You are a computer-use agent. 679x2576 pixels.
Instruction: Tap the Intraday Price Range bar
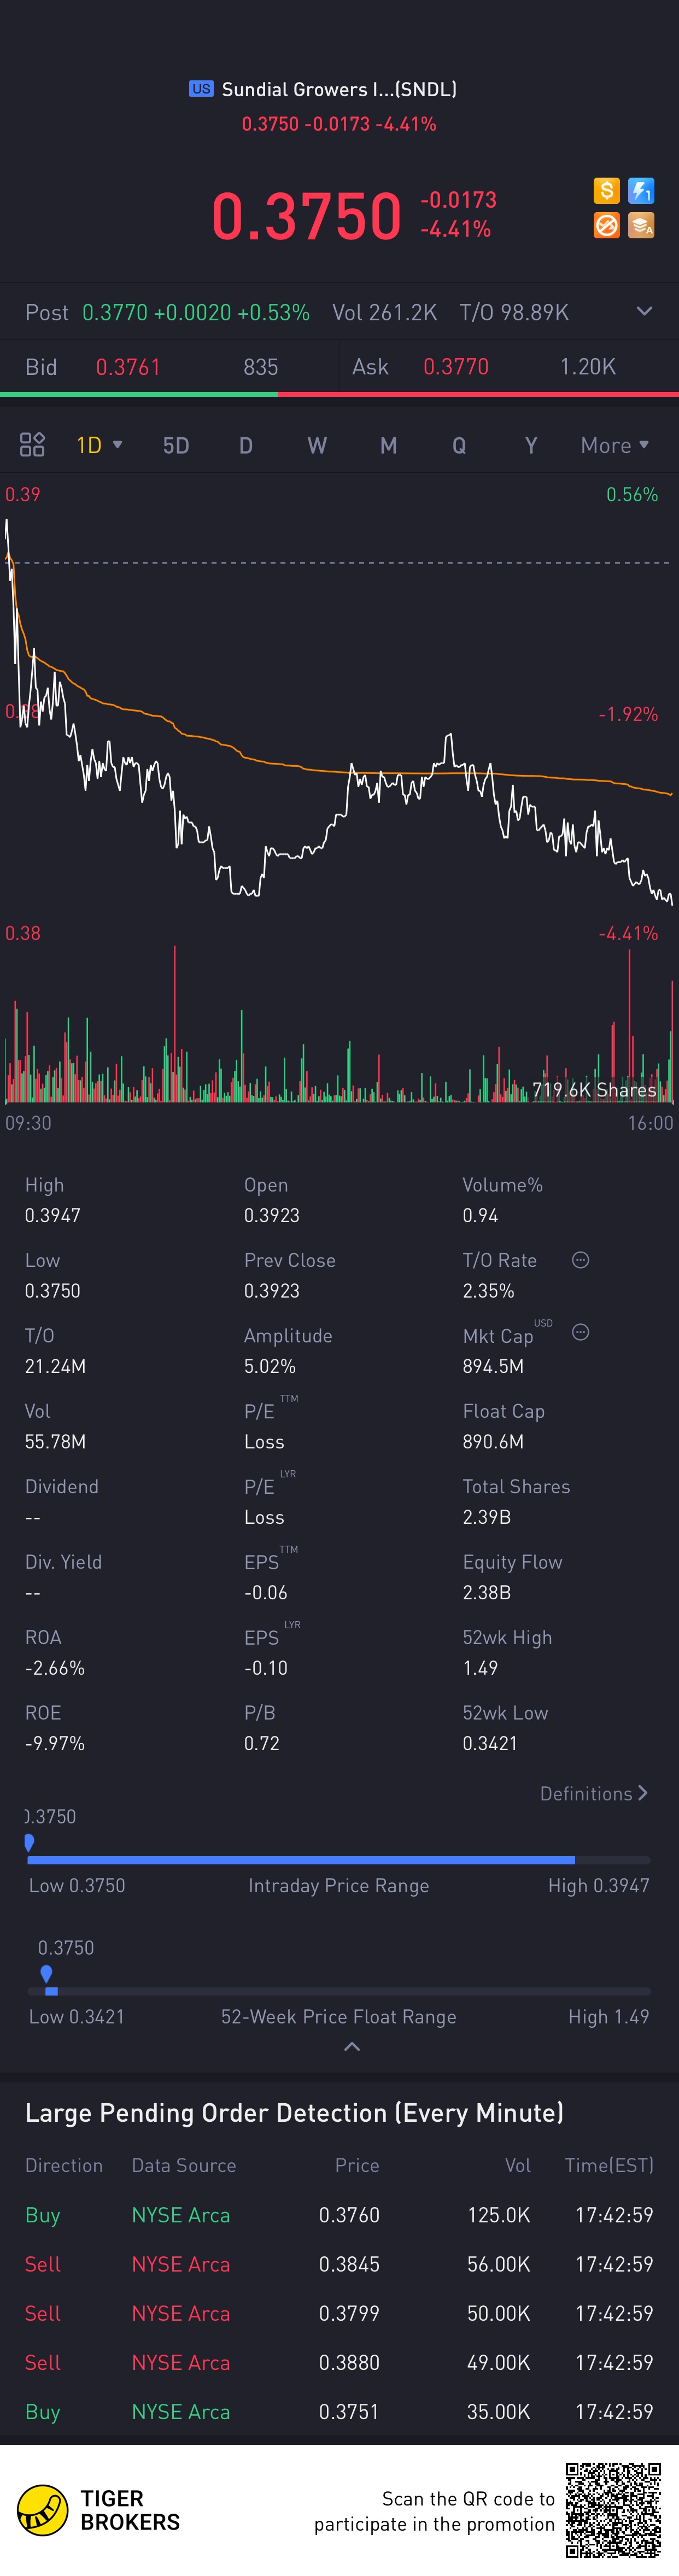339,1860
